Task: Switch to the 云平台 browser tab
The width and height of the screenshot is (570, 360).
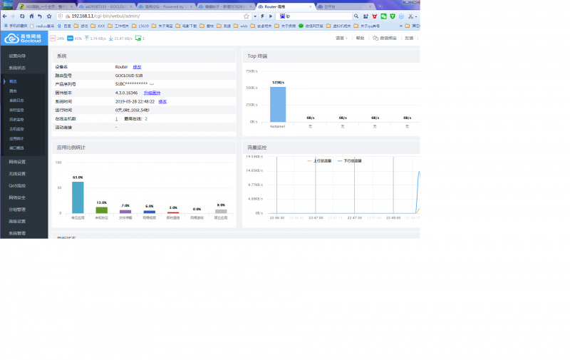Action: [345, 6]
